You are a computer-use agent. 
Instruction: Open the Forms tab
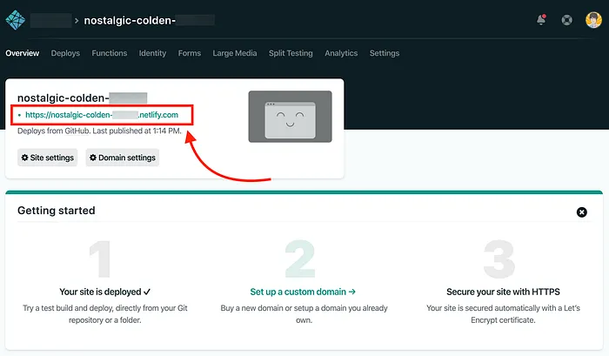coord(189,53)
